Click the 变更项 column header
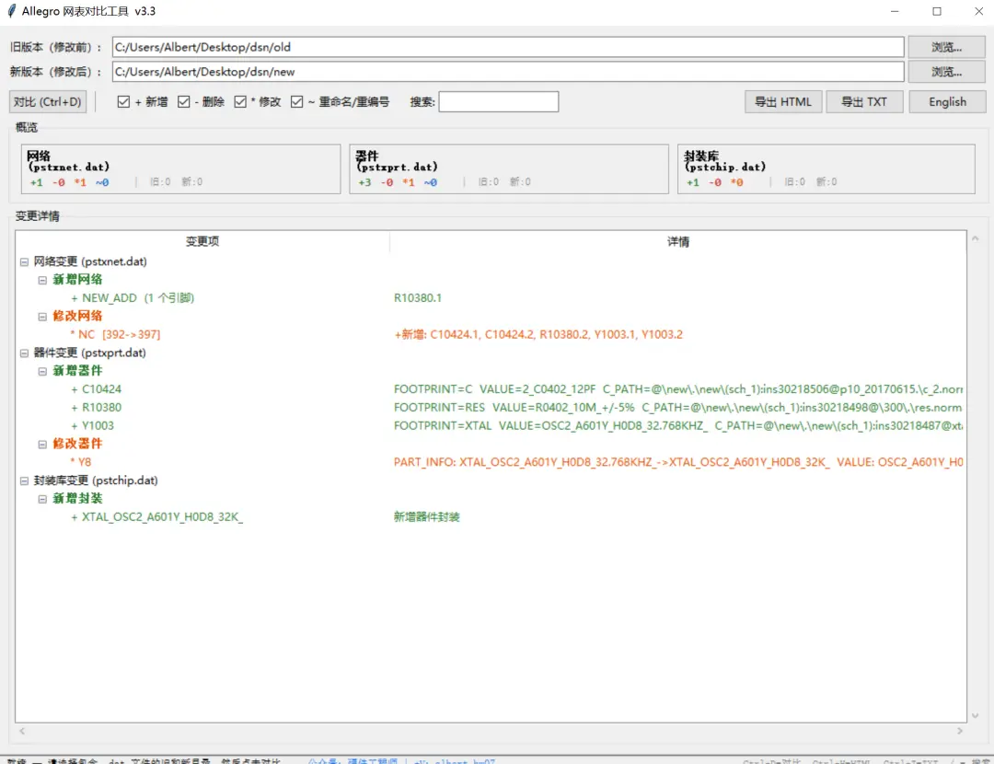 pos(202,241)
